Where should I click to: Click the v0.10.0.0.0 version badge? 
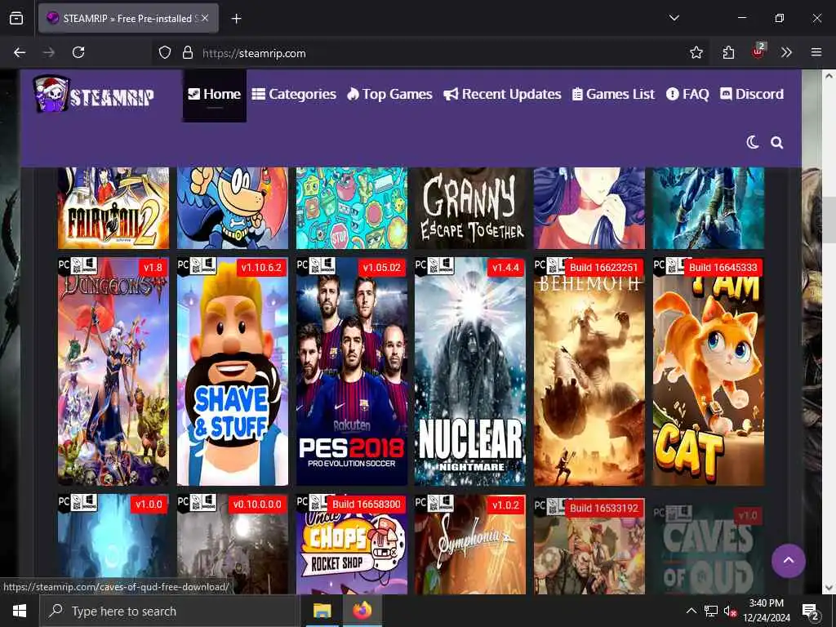click(257, 505)
